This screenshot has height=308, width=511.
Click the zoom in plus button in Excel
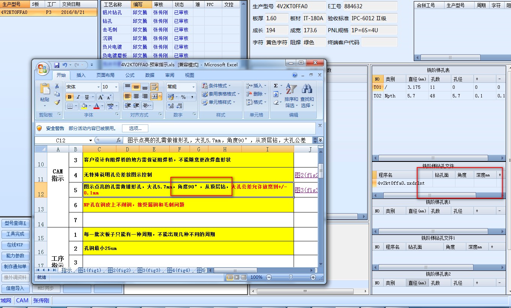point(313,277)
